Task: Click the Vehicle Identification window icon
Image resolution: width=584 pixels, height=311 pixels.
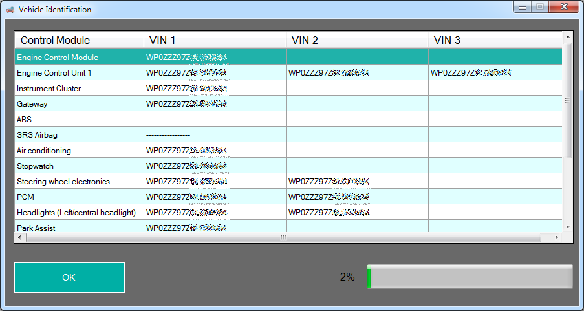Action: pyautogui.click(x=10, y=10)
